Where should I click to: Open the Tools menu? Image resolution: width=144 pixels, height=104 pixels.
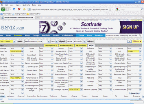34,5
